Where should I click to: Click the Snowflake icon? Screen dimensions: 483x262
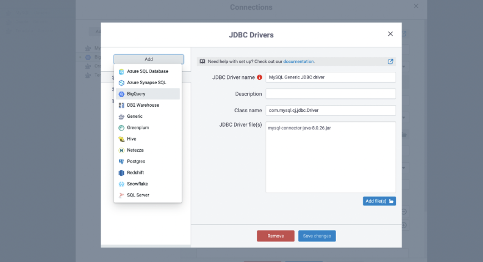(121, 184)
